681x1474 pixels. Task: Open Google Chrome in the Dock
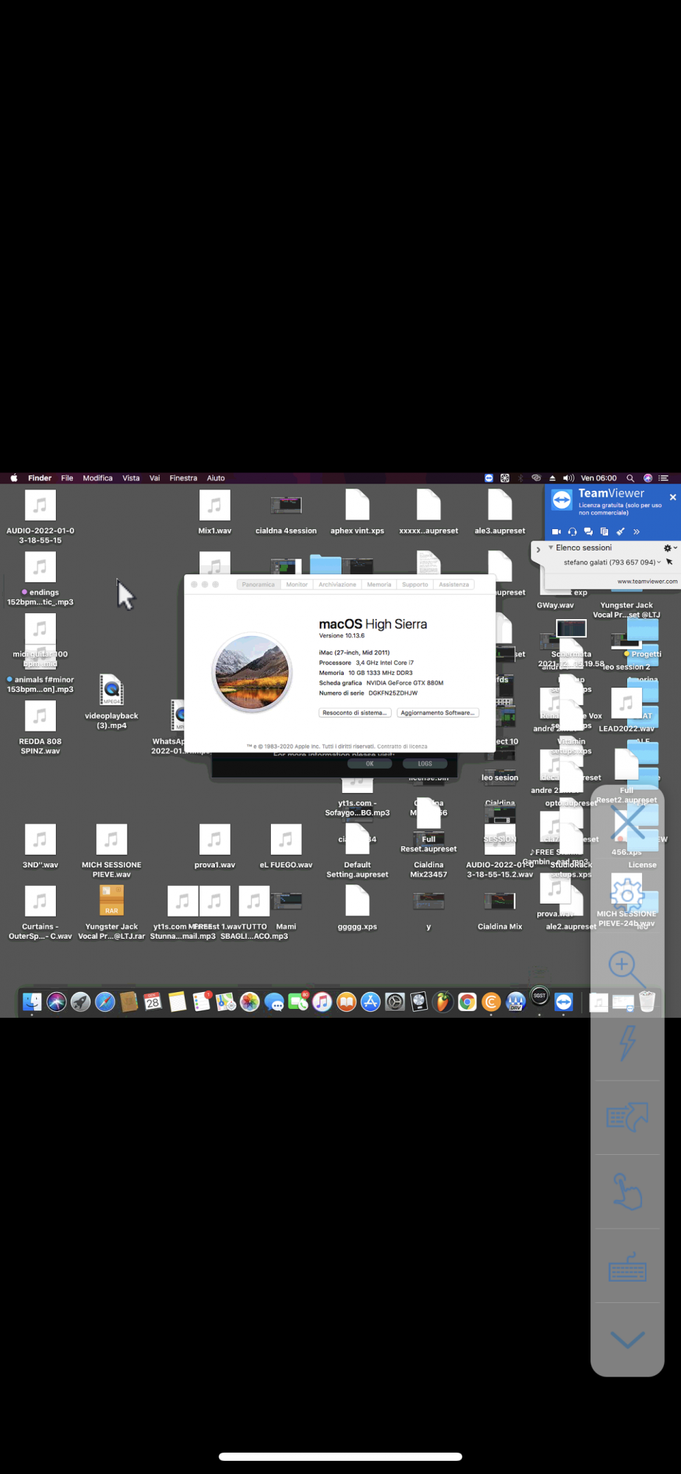coord(467,1002)
